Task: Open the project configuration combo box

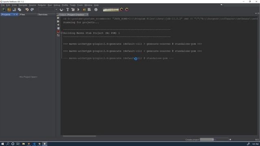Action: point(48,10)
